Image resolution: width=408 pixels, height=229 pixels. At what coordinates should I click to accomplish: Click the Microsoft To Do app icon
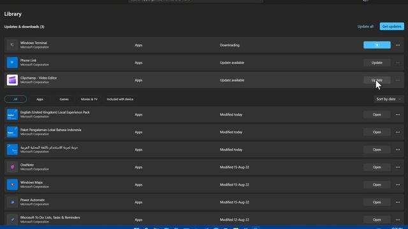pos(12,219)
